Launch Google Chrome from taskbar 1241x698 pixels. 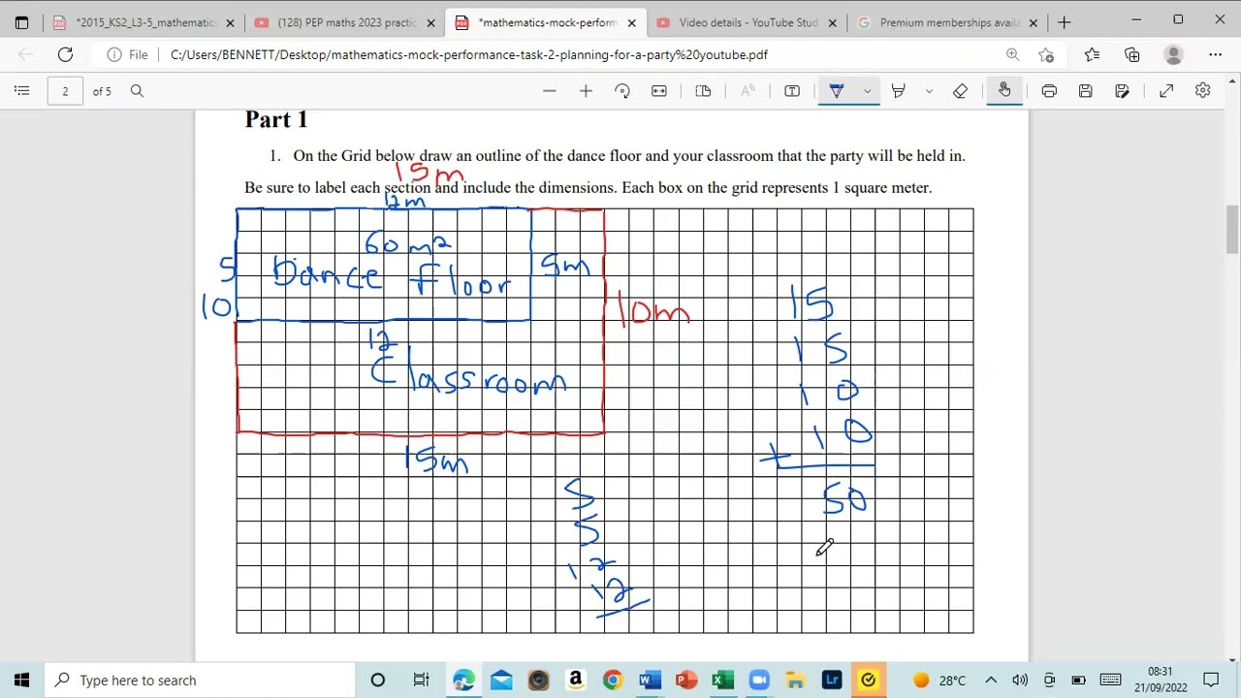612,680
